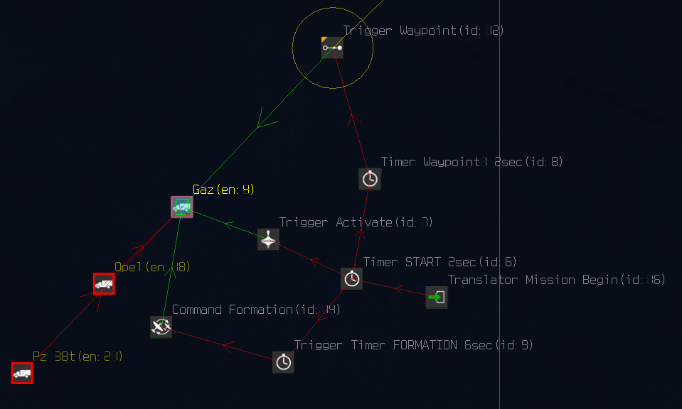Click the Trigger Activate node icon
Image resolution: width=682 pixels, height=409 pixels.
point(268,239)
